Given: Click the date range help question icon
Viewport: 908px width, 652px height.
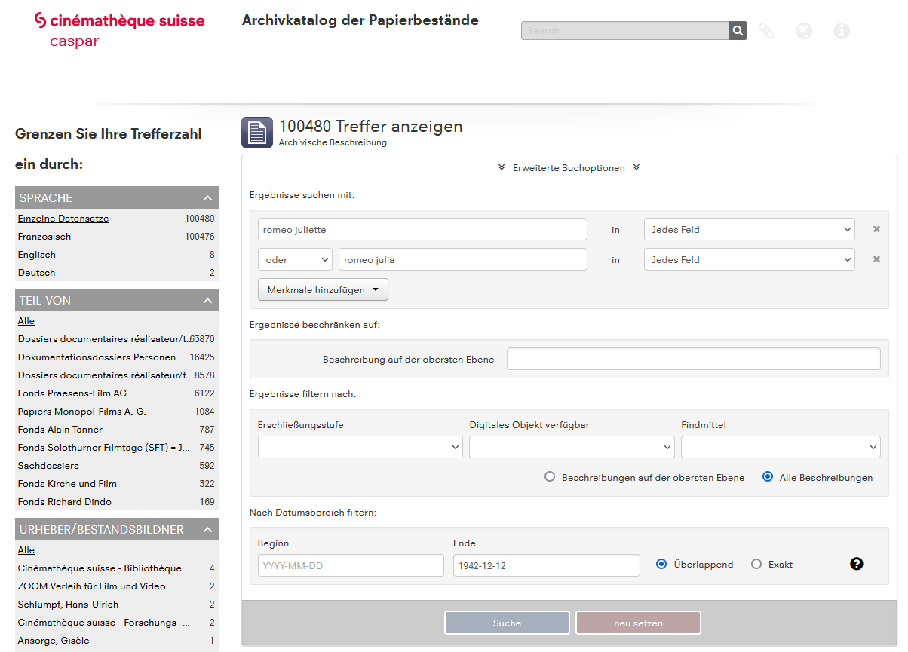Looking at the screenshot, I should click(x=857, y=564).
